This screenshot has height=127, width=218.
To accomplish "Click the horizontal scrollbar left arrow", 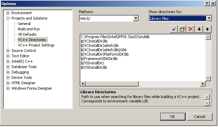I will click(x=83, y=84).
